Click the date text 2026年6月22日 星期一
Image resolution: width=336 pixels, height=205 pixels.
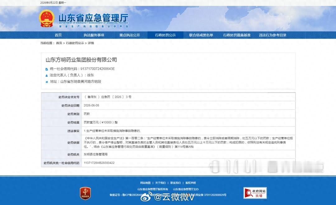pos(54,3)
